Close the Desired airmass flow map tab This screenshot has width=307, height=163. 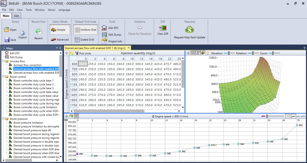point(128,48)
